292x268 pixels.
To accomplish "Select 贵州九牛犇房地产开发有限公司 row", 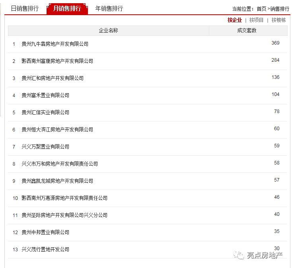I will click(148, 44).
